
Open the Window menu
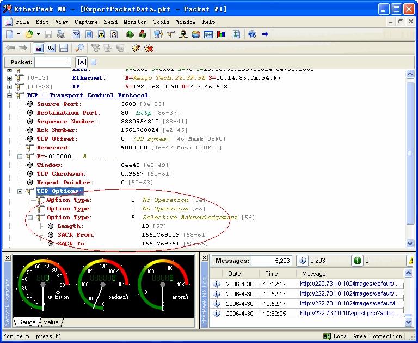coord(186,22)
